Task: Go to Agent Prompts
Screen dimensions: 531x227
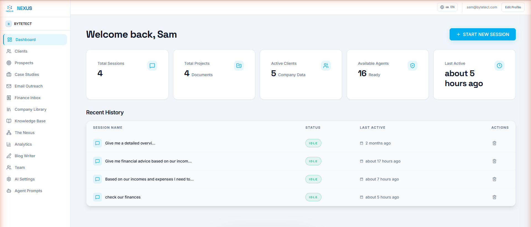Action: (35, 191)
